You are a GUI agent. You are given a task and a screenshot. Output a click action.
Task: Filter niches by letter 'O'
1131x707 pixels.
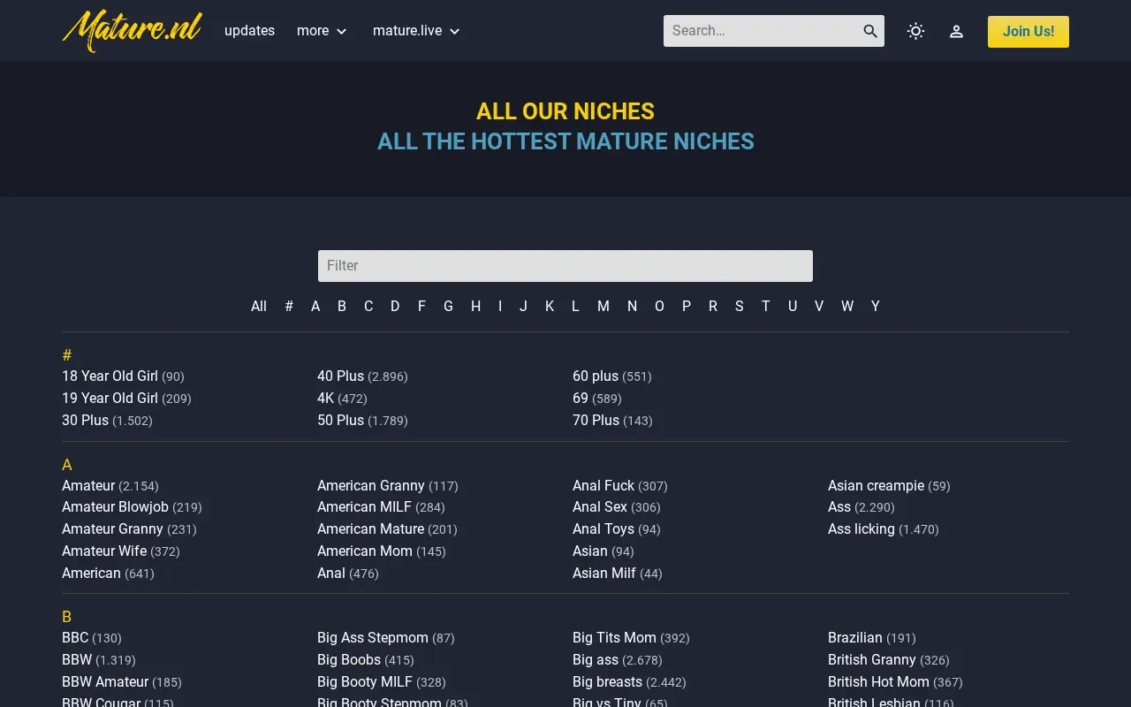point(659,307)
